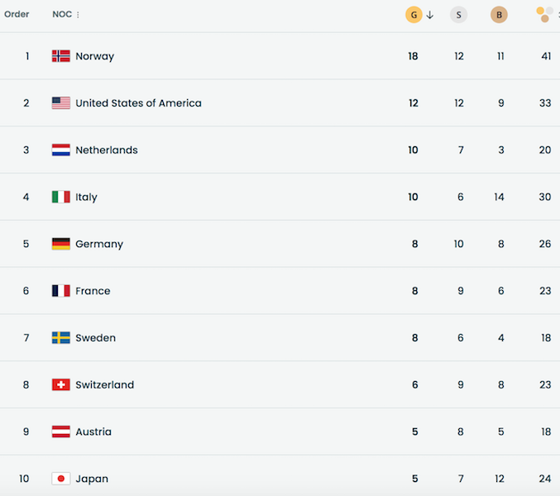Screen dimensions: 560x496
Task: Sort by the total medals icon
Action: [x=543, y=14]
